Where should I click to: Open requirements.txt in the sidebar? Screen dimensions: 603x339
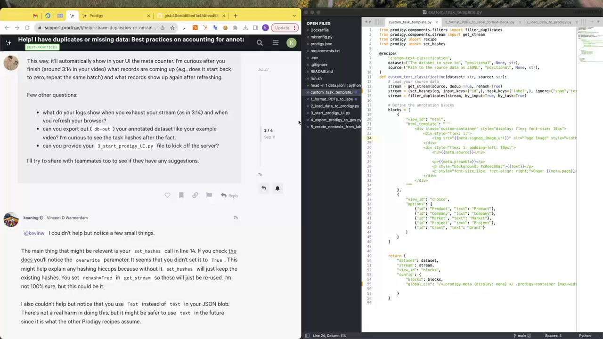(325, 51)
